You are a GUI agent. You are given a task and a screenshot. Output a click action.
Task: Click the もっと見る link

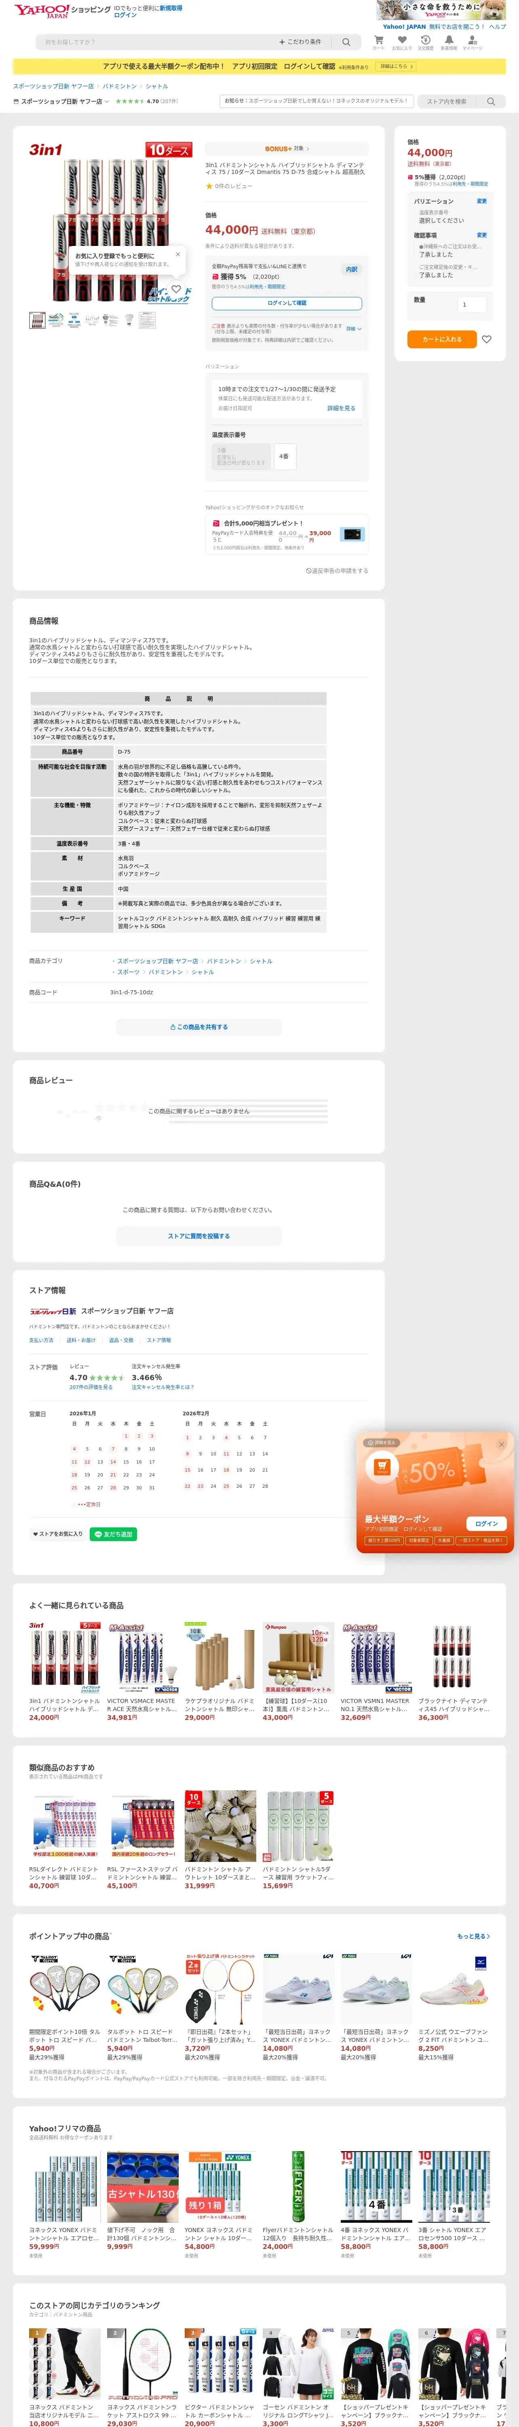[x=473, y=1936]
